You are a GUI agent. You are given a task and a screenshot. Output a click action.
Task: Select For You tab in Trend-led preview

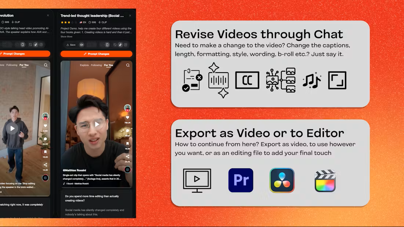pos(108,65)
